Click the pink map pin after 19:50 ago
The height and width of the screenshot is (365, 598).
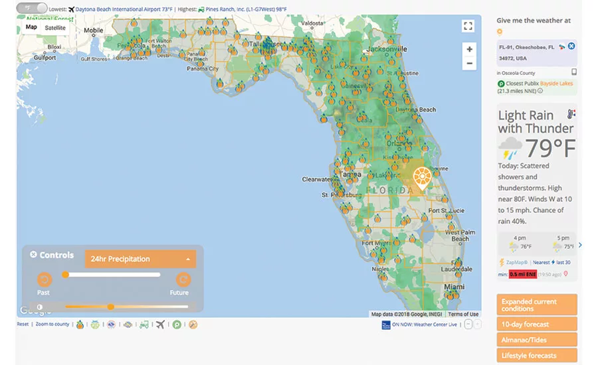pos(566,273)
